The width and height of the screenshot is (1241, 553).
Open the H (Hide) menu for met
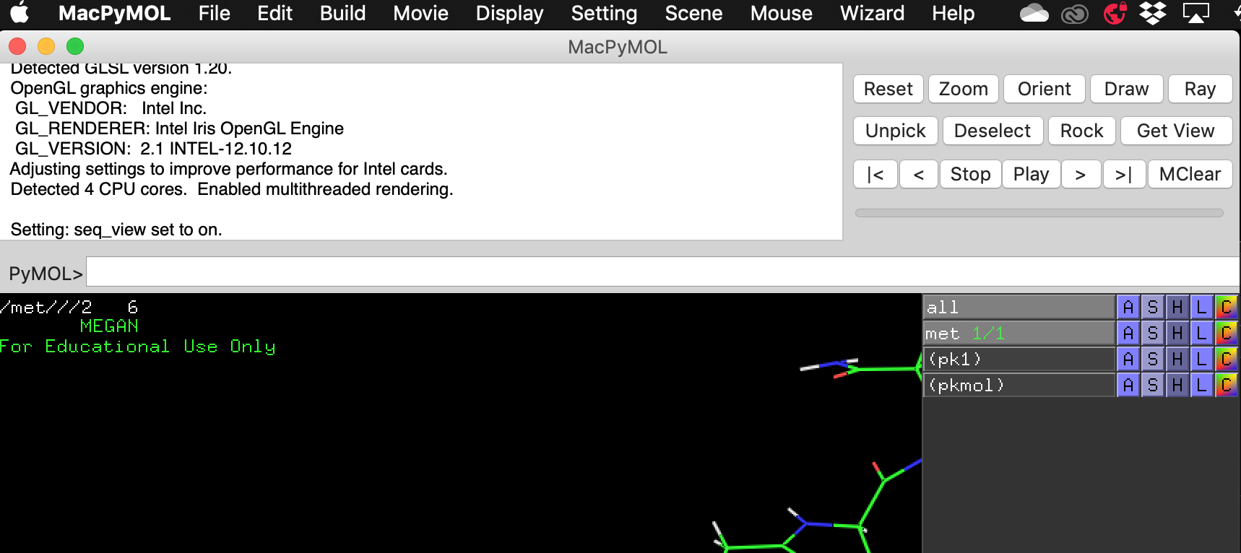[1177, 333]
